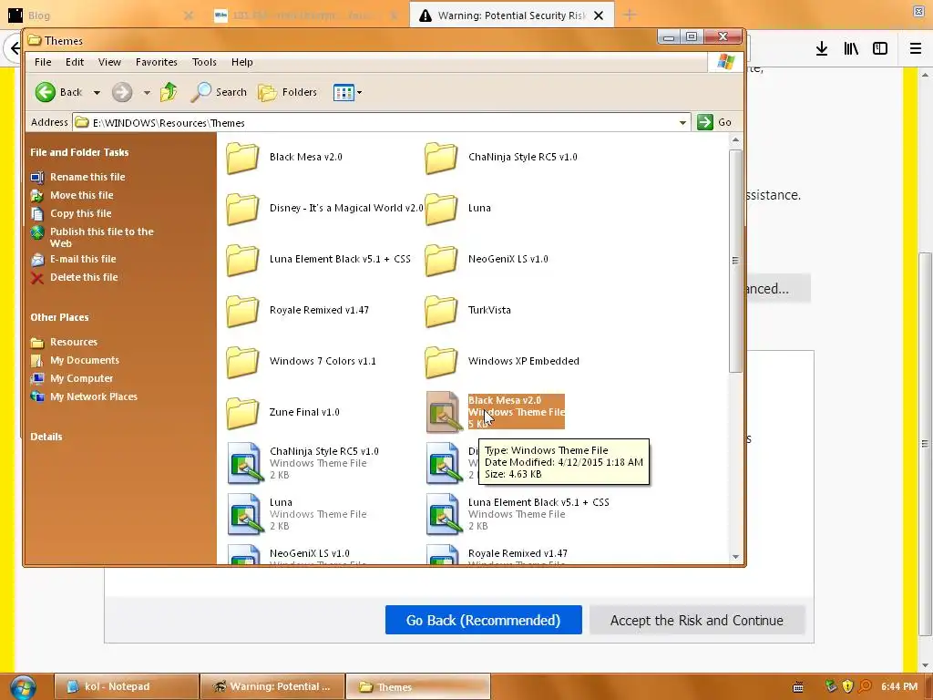Select the ChaNinja Style RC5 v1.0 folder
This screenshot has width=933, height=700.
pyautogui.click(x=501, y=157)
